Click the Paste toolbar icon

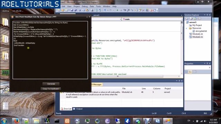click(x=87, y=10)
